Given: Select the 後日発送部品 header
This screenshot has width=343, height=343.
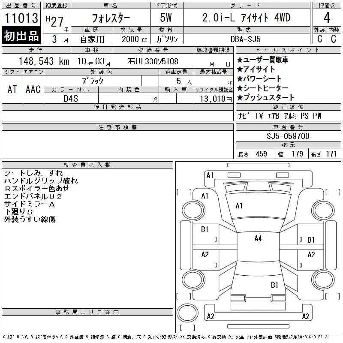Looking at the screenshot, I should (117, 107).
